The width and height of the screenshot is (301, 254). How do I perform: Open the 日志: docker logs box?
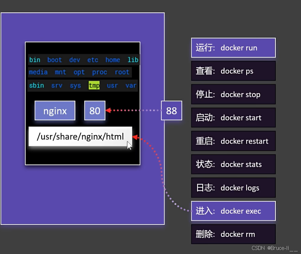[233, 188]
